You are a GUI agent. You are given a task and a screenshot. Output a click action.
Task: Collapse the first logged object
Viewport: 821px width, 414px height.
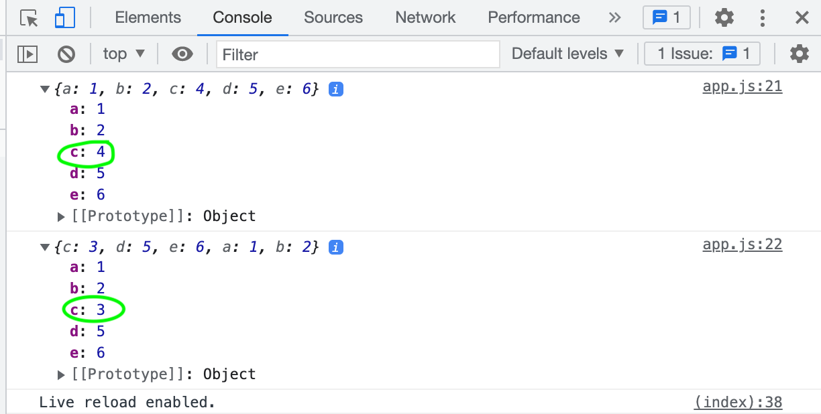pos(44,88)
